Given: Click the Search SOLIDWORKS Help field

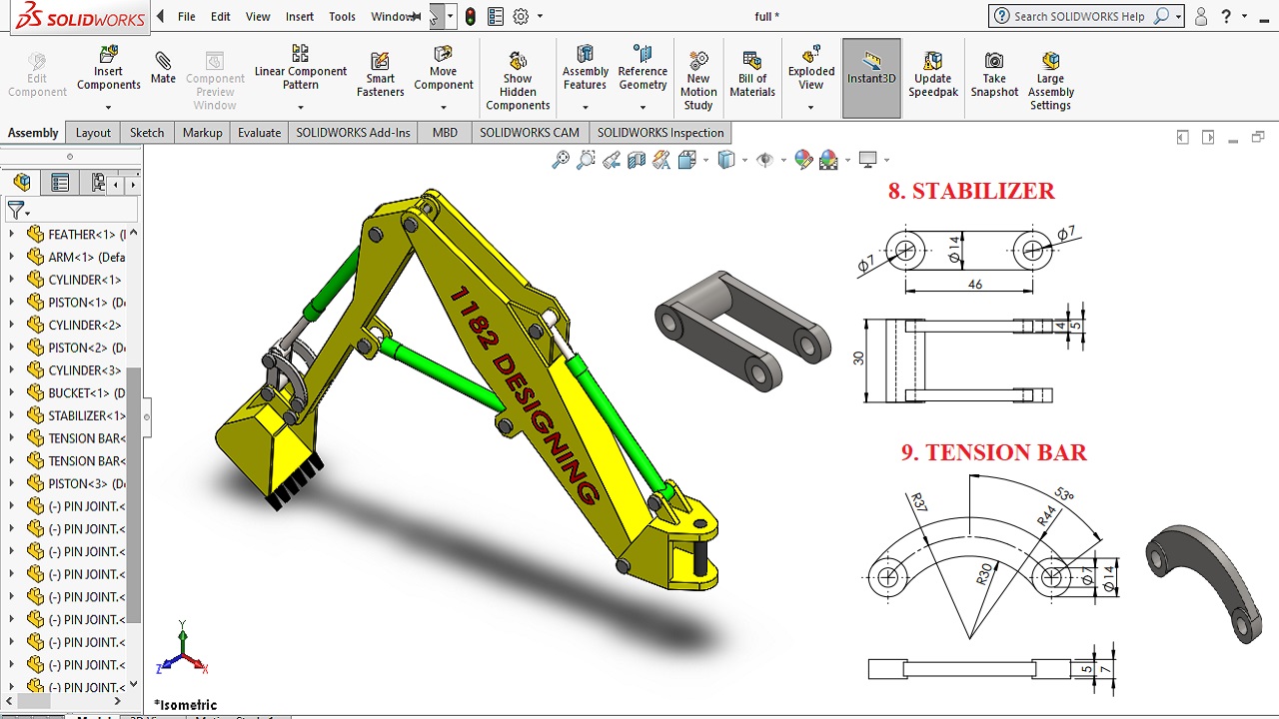Looking at the screenshot, I should click(1079, 17).
